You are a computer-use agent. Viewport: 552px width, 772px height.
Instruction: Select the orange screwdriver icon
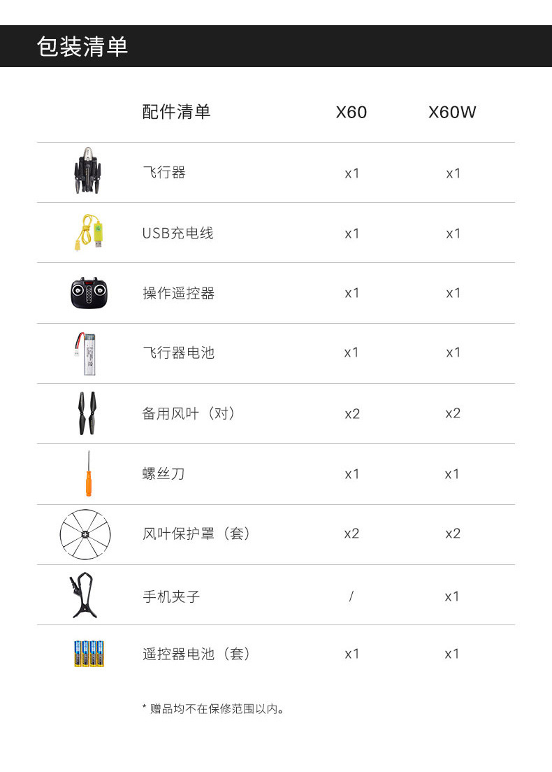[89, 473]
